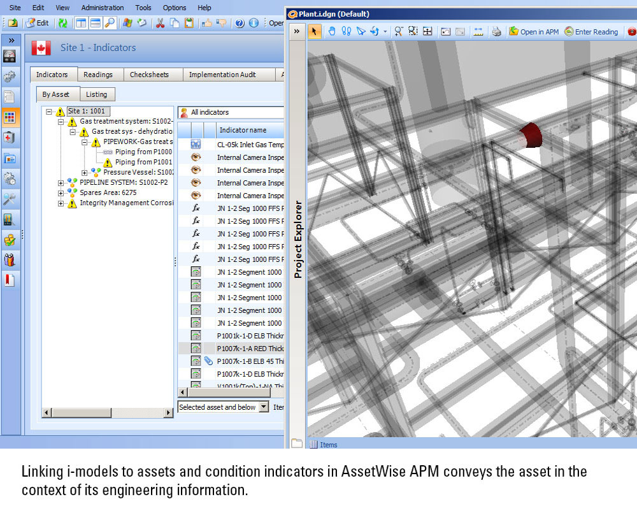Select the pointer tool in Plant.i.dgn viewer

coord(314,31)
